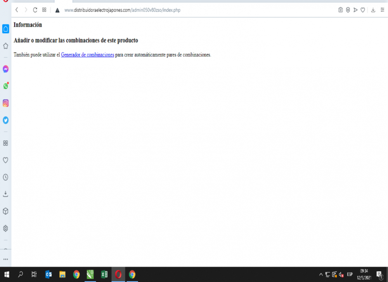Image resolution: width=388 pixels, height=282 pixels.
Task: Open WhatsApp in the sidebar
Action: pyautogui.click(x=6, y=86)
